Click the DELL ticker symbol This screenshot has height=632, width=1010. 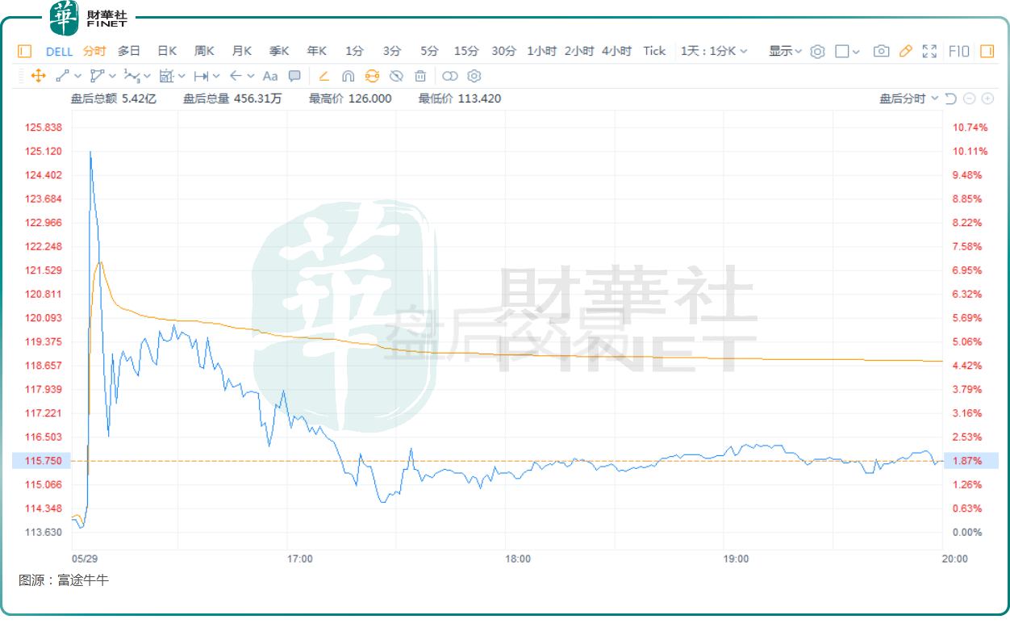(59, 51)
